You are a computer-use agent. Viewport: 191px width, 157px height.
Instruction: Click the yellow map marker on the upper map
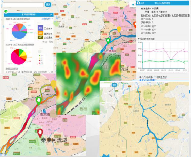119,29
